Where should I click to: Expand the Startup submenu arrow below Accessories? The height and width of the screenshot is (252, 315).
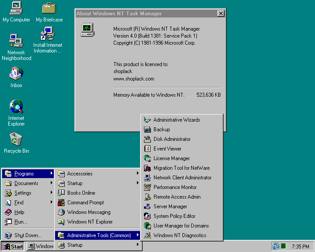click(138, 183)
